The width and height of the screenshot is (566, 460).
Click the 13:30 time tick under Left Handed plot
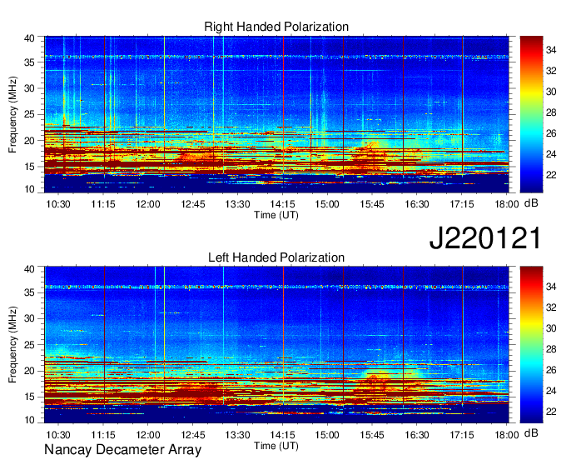tap(237, 435)
